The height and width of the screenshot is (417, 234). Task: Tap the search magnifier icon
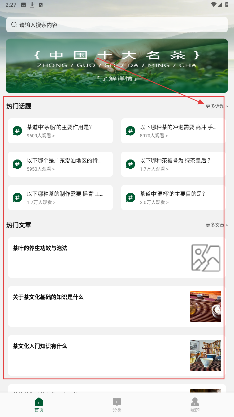pos(14,25)
